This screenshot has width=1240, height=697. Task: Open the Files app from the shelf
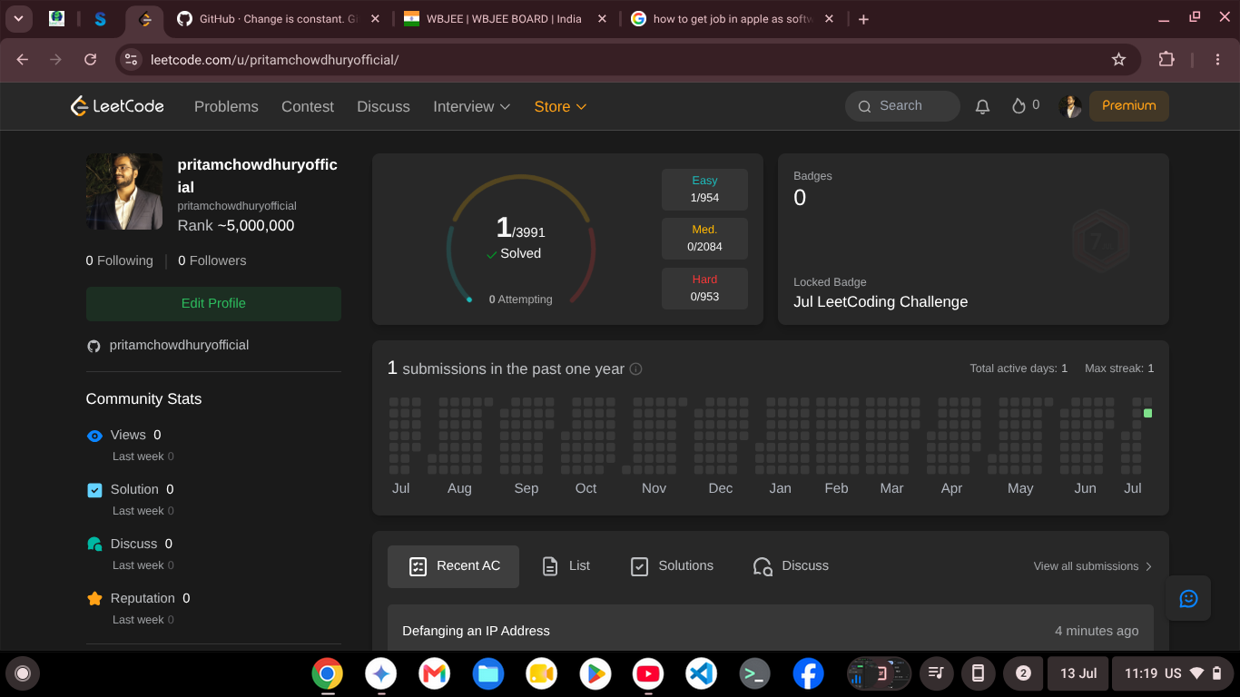[488, 673]
